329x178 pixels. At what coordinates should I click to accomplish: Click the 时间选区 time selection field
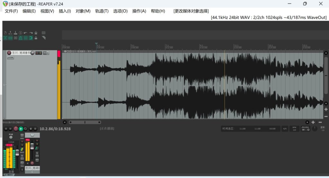[x=251, y=129]
